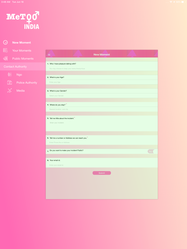Screen dimensions: 187x249
Task: Focus the name field with Anonymous placeholder
Action: pos(102,69)
